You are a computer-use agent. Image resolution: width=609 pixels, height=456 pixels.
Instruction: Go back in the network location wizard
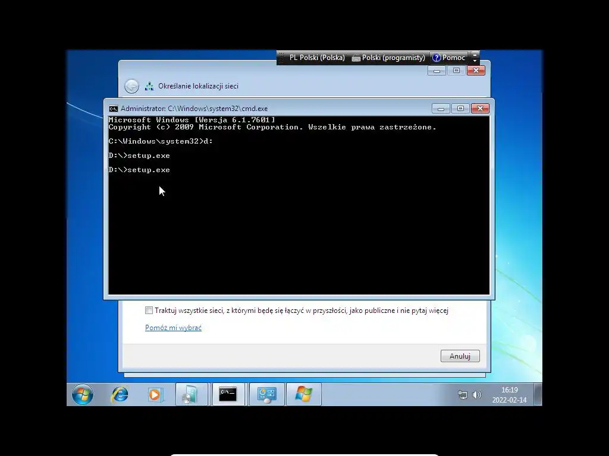coord(131,86)
